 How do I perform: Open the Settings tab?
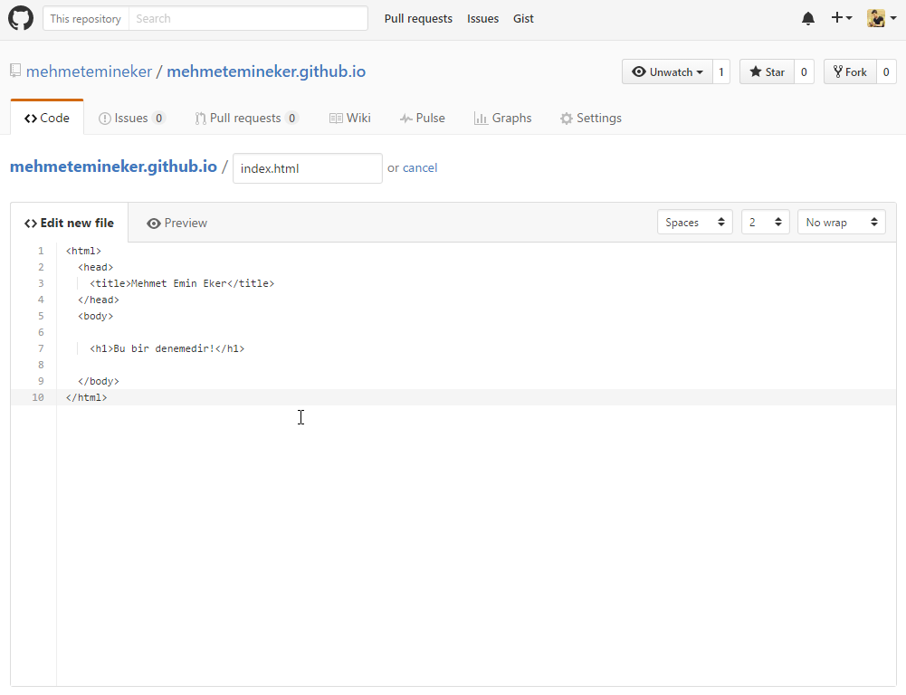[x=590, y=118]
